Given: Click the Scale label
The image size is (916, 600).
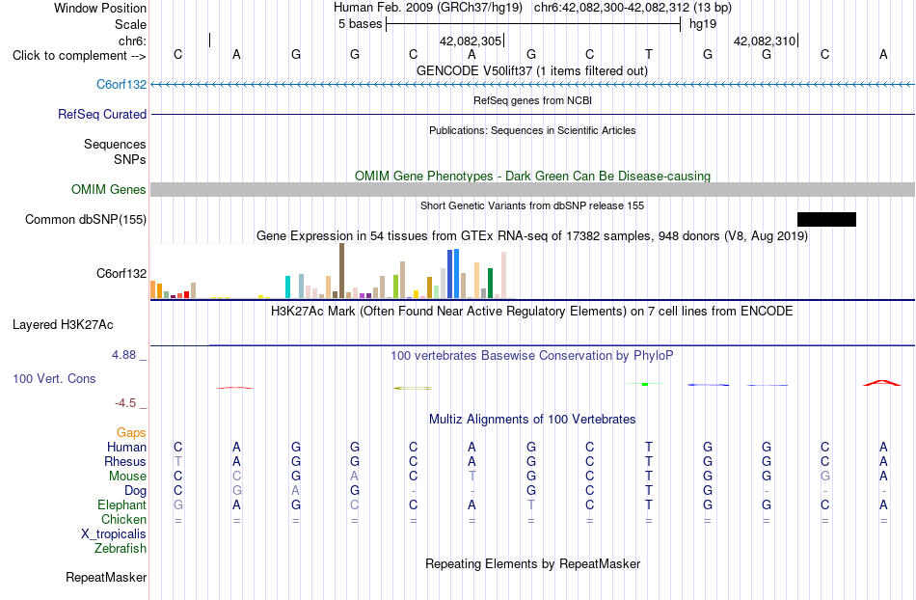Looking at the screenshot, I should tap(131, 24).
